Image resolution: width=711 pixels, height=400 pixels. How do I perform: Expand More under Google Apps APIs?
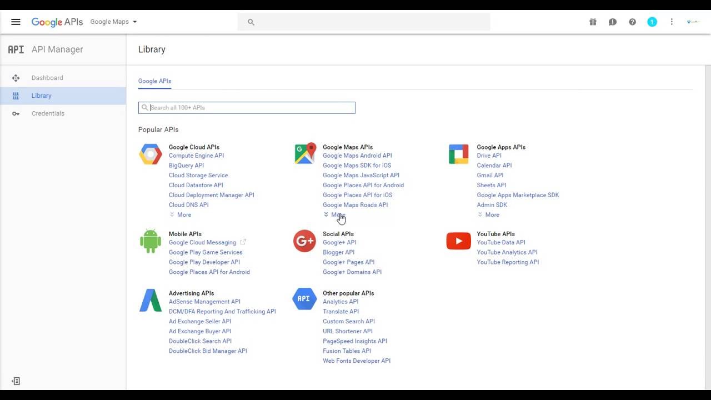pos(488,215)
